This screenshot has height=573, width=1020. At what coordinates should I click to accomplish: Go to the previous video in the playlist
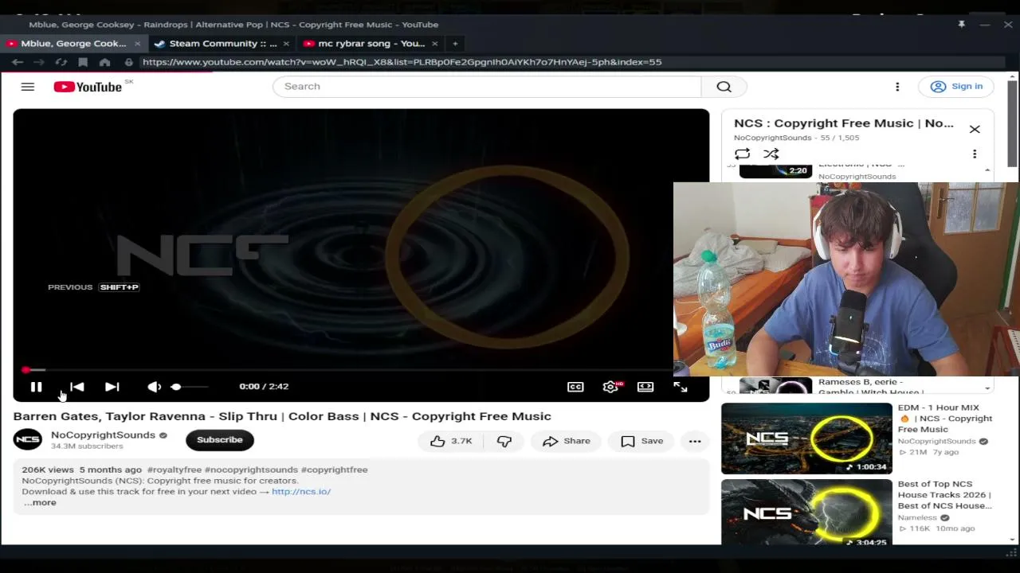click(77, 387)
